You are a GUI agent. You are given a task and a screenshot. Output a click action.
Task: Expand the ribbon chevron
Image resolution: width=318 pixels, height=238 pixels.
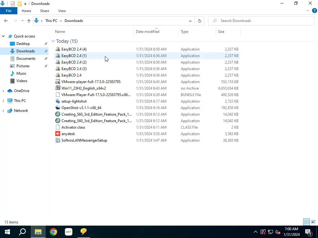[308, 11]
